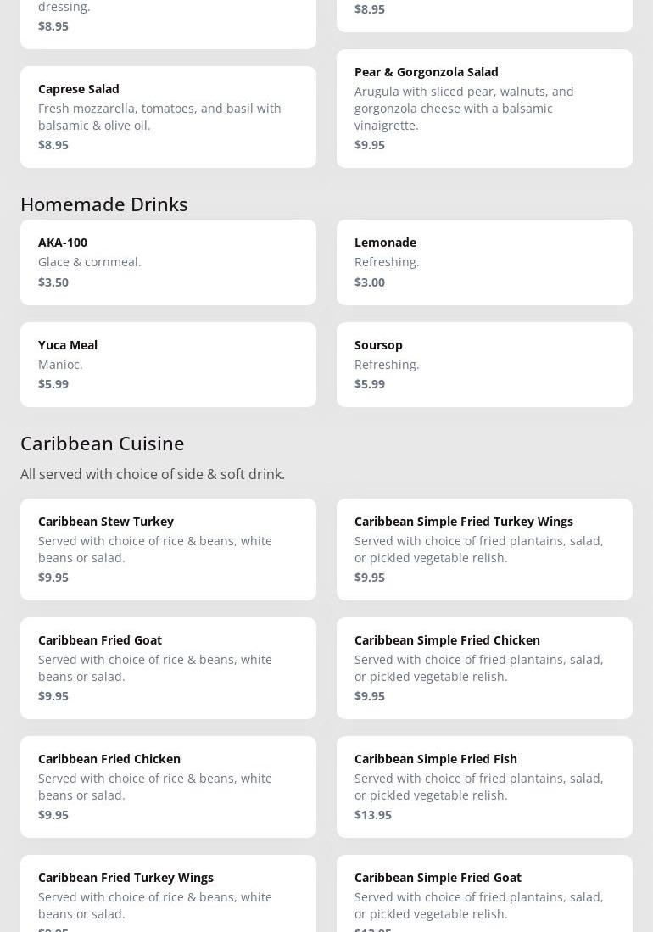Select the Caribbean Fried Chicken dish

coord(168,786)
